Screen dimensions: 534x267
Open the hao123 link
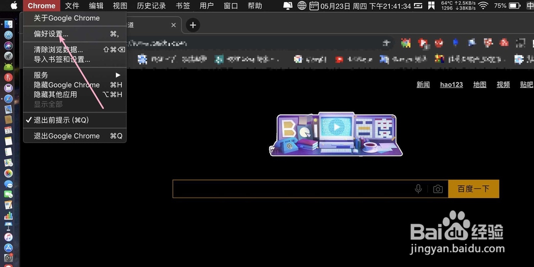pyautogui.click(x=451, y=84)
